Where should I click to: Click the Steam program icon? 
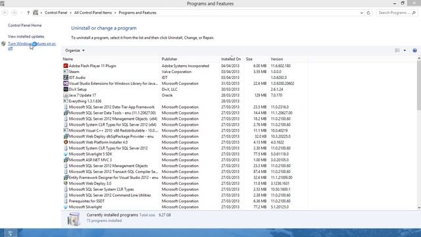tap(66, 72)
